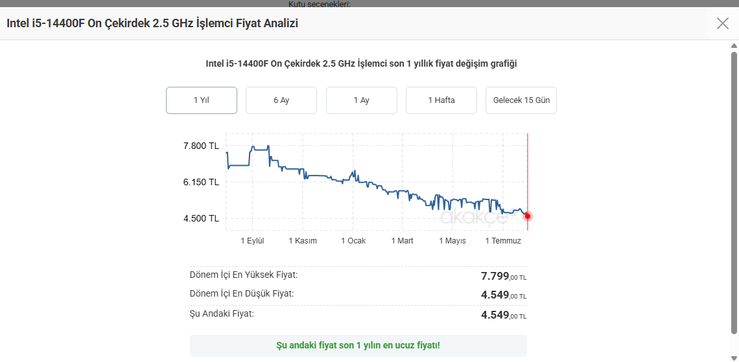Click the red current-price marker dot
The width and height of the screenshot is (739, 362).
click(528, 216)
